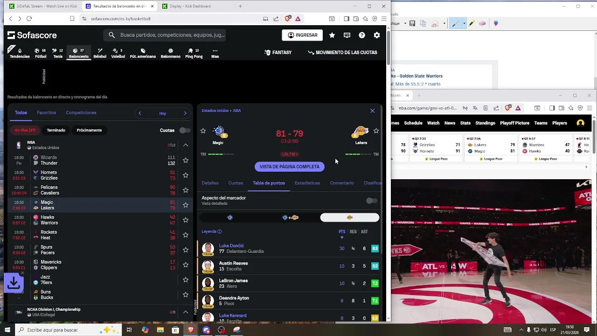The width and height of the screenshot is (597, 336).
Task: Open the help question-mark icon
Action: point(362,35)
